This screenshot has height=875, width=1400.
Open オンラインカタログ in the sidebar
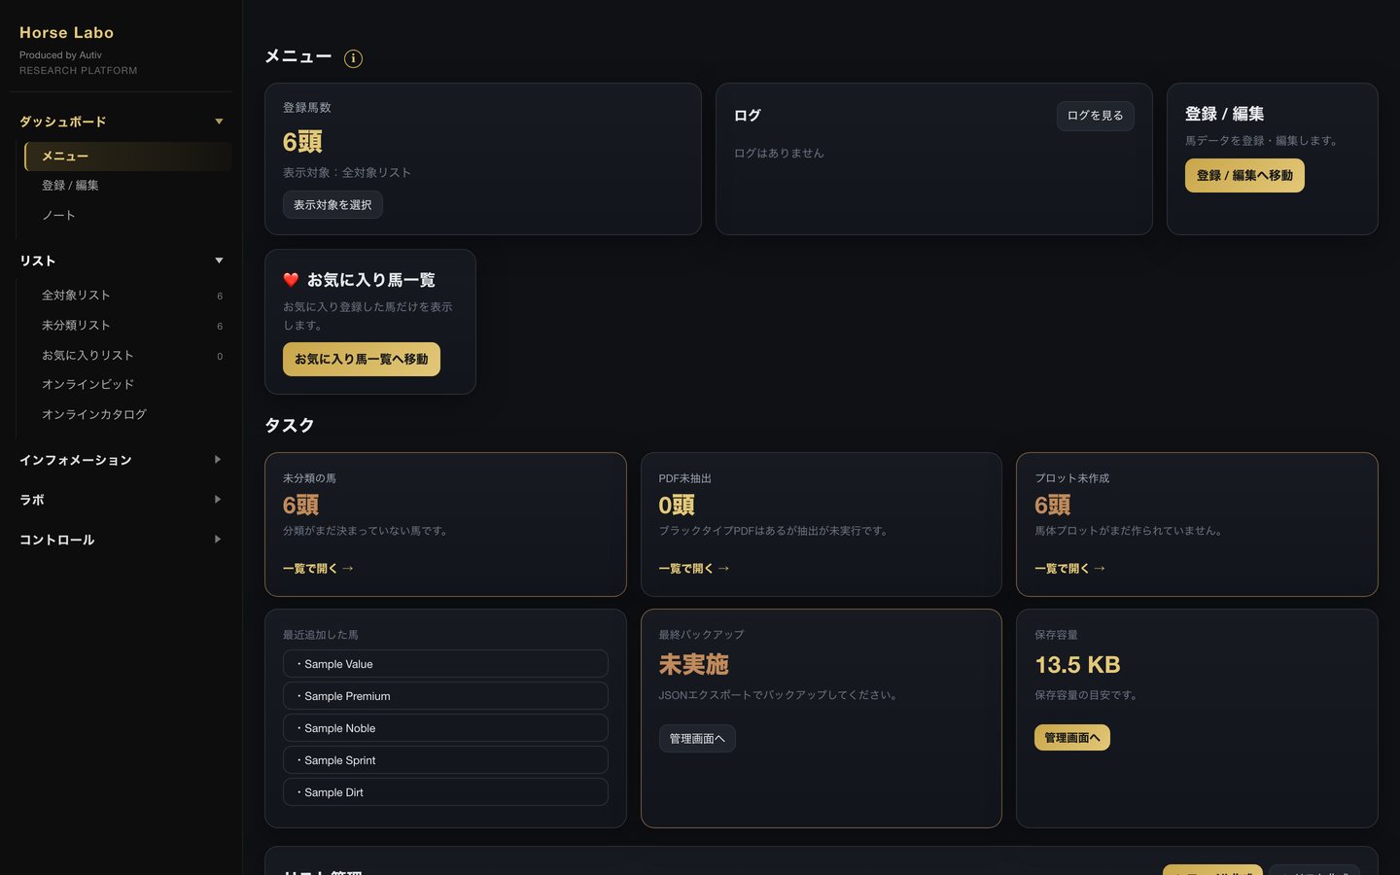coord(128,415)
